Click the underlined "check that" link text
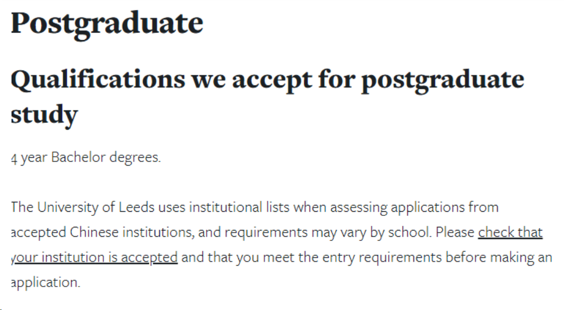The width and height of the screenshot is (564, 310). [x=510, y=232]
